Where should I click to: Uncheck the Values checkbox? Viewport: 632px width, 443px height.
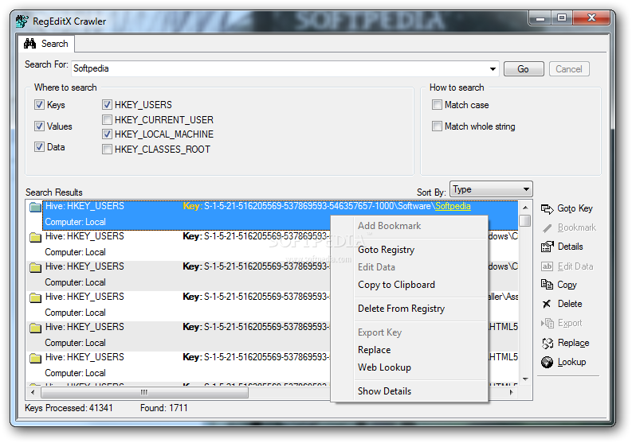(x=39, y=126)
